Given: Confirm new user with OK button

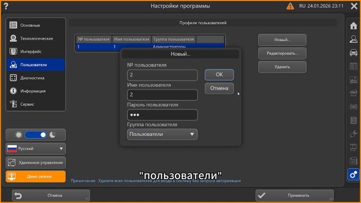Looking at the screenshot, I should pyautogui.click(x=219, y=74).
